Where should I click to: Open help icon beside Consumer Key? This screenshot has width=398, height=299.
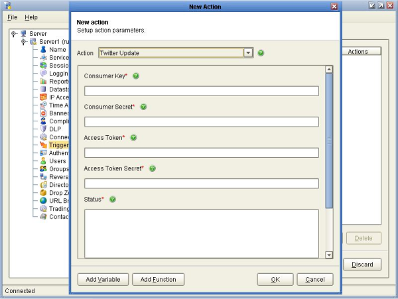coord(136,76)
